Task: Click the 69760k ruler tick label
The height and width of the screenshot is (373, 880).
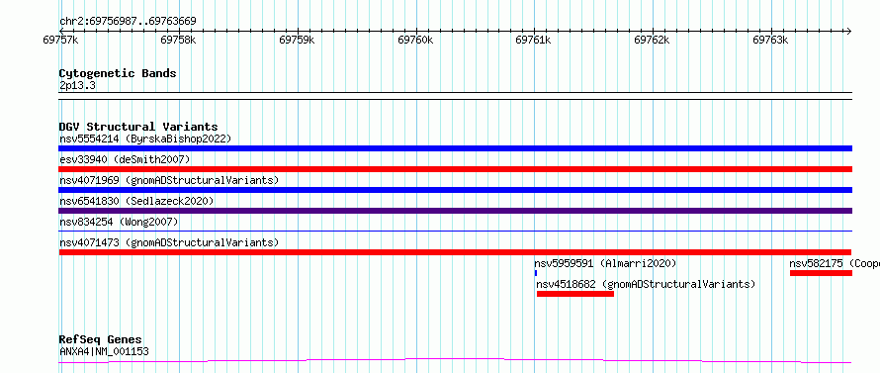Action: pos(415,40)
